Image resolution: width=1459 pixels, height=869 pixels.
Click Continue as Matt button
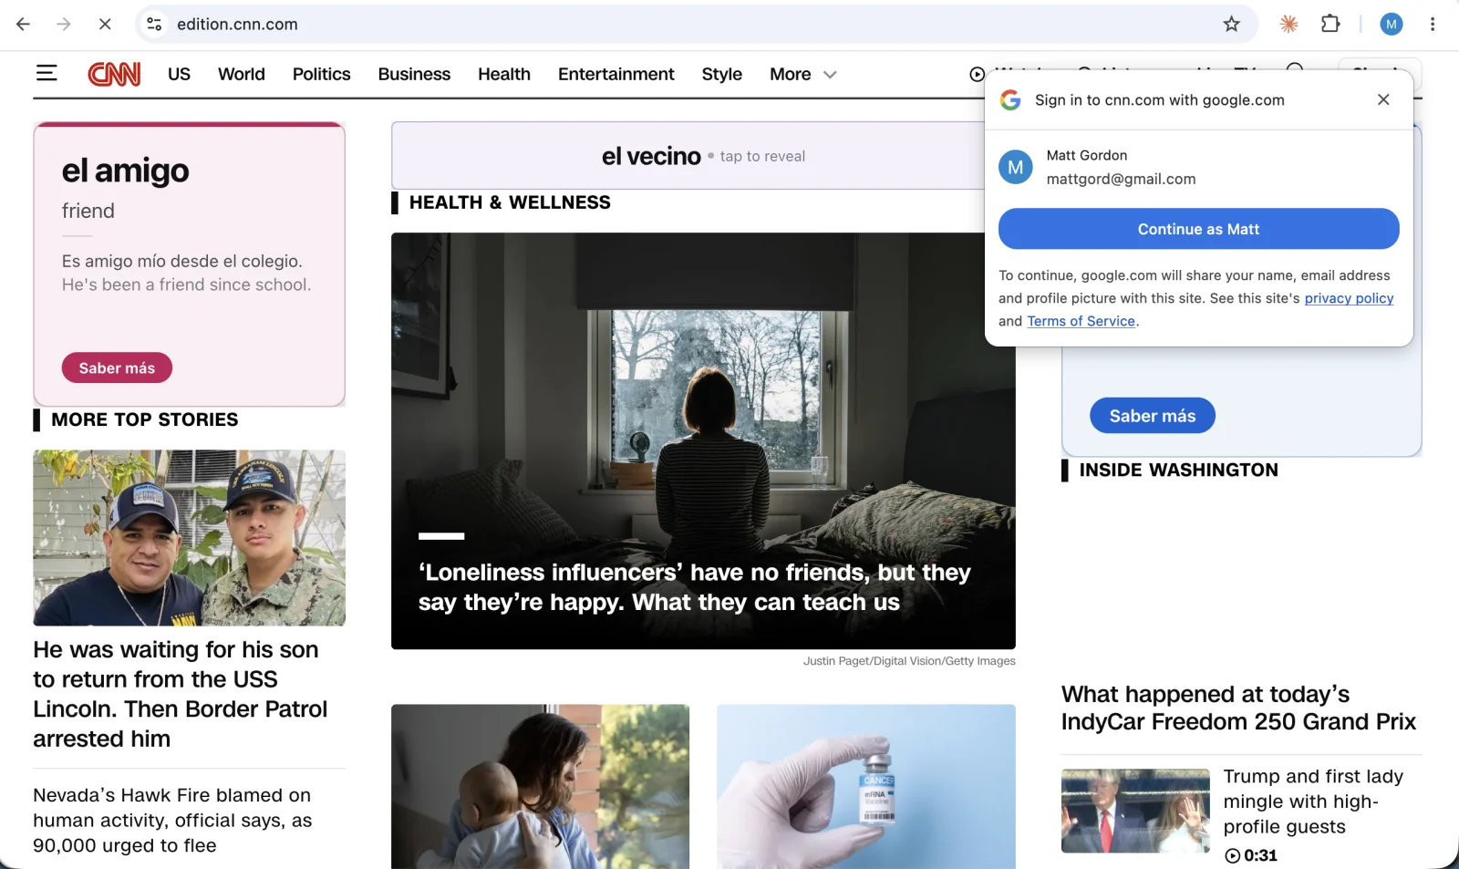coord(1198,229)
